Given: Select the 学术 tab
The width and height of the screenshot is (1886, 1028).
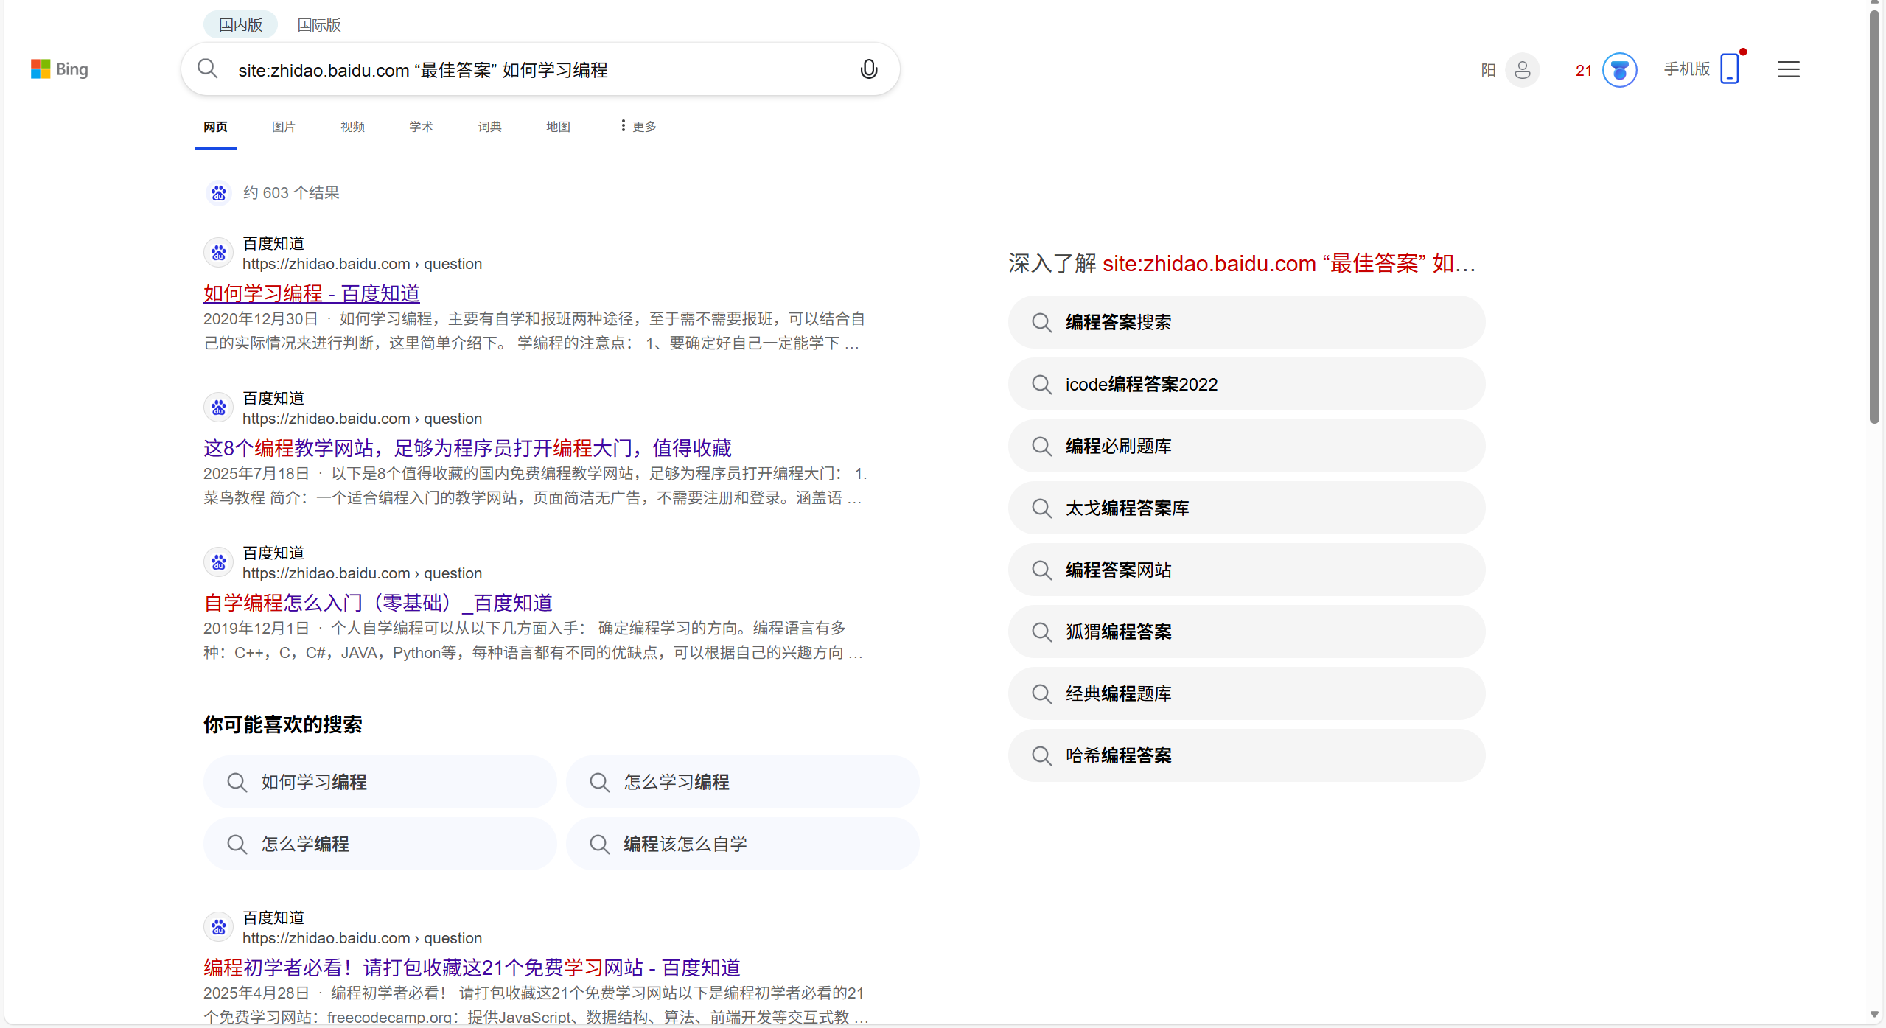Looking at the screenshot, I should [x=421, y=127].
